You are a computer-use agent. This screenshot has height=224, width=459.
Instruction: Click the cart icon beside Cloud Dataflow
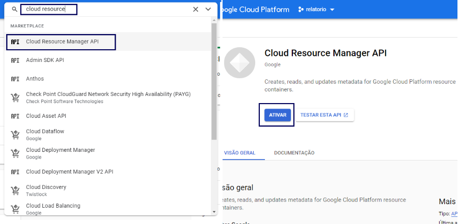tap(15, 135)
